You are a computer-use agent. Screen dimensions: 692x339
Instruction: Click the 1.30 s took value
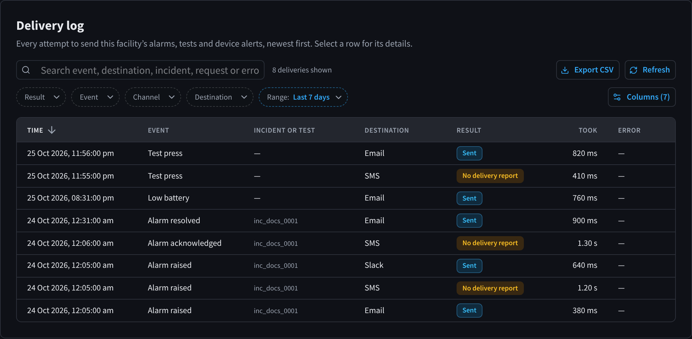587,243
